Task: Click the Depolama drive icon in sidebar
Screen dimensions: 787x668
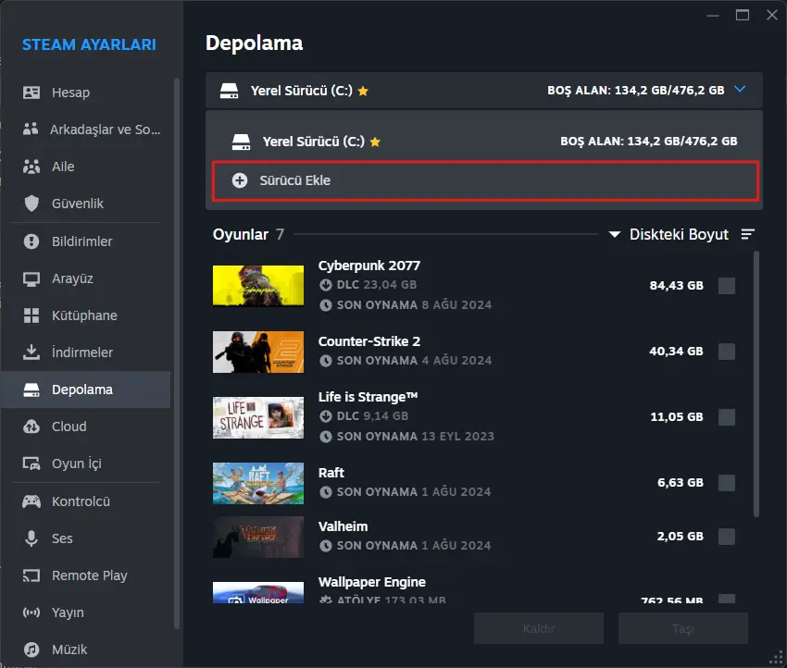Action: click(31, 390)
